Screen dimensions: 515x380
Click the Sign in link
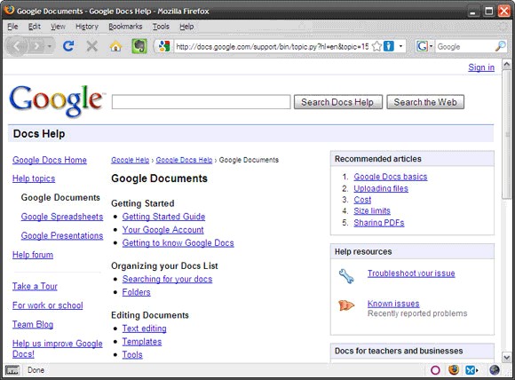(481, 67)
